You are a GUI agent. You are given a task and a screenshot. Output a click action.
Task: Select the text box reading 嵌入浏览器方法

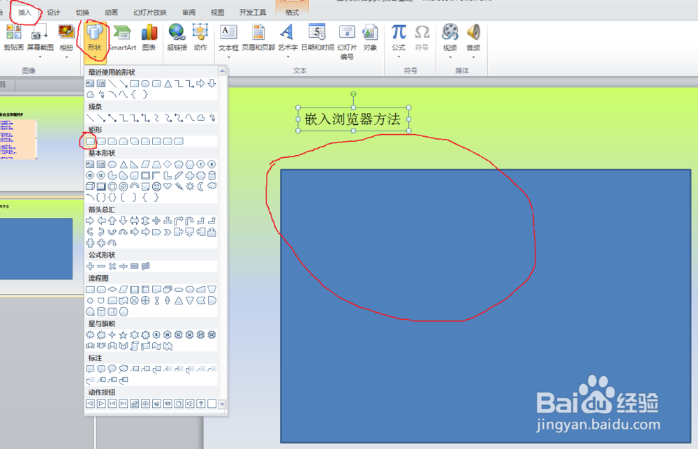(352, 119)
